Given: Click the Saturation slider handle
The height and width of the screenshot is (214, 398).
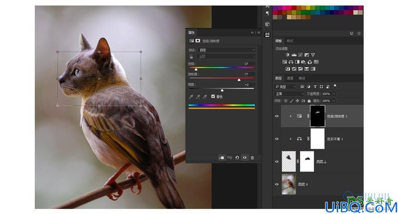Looking at the screenshot, I should (x=239, y=80).
